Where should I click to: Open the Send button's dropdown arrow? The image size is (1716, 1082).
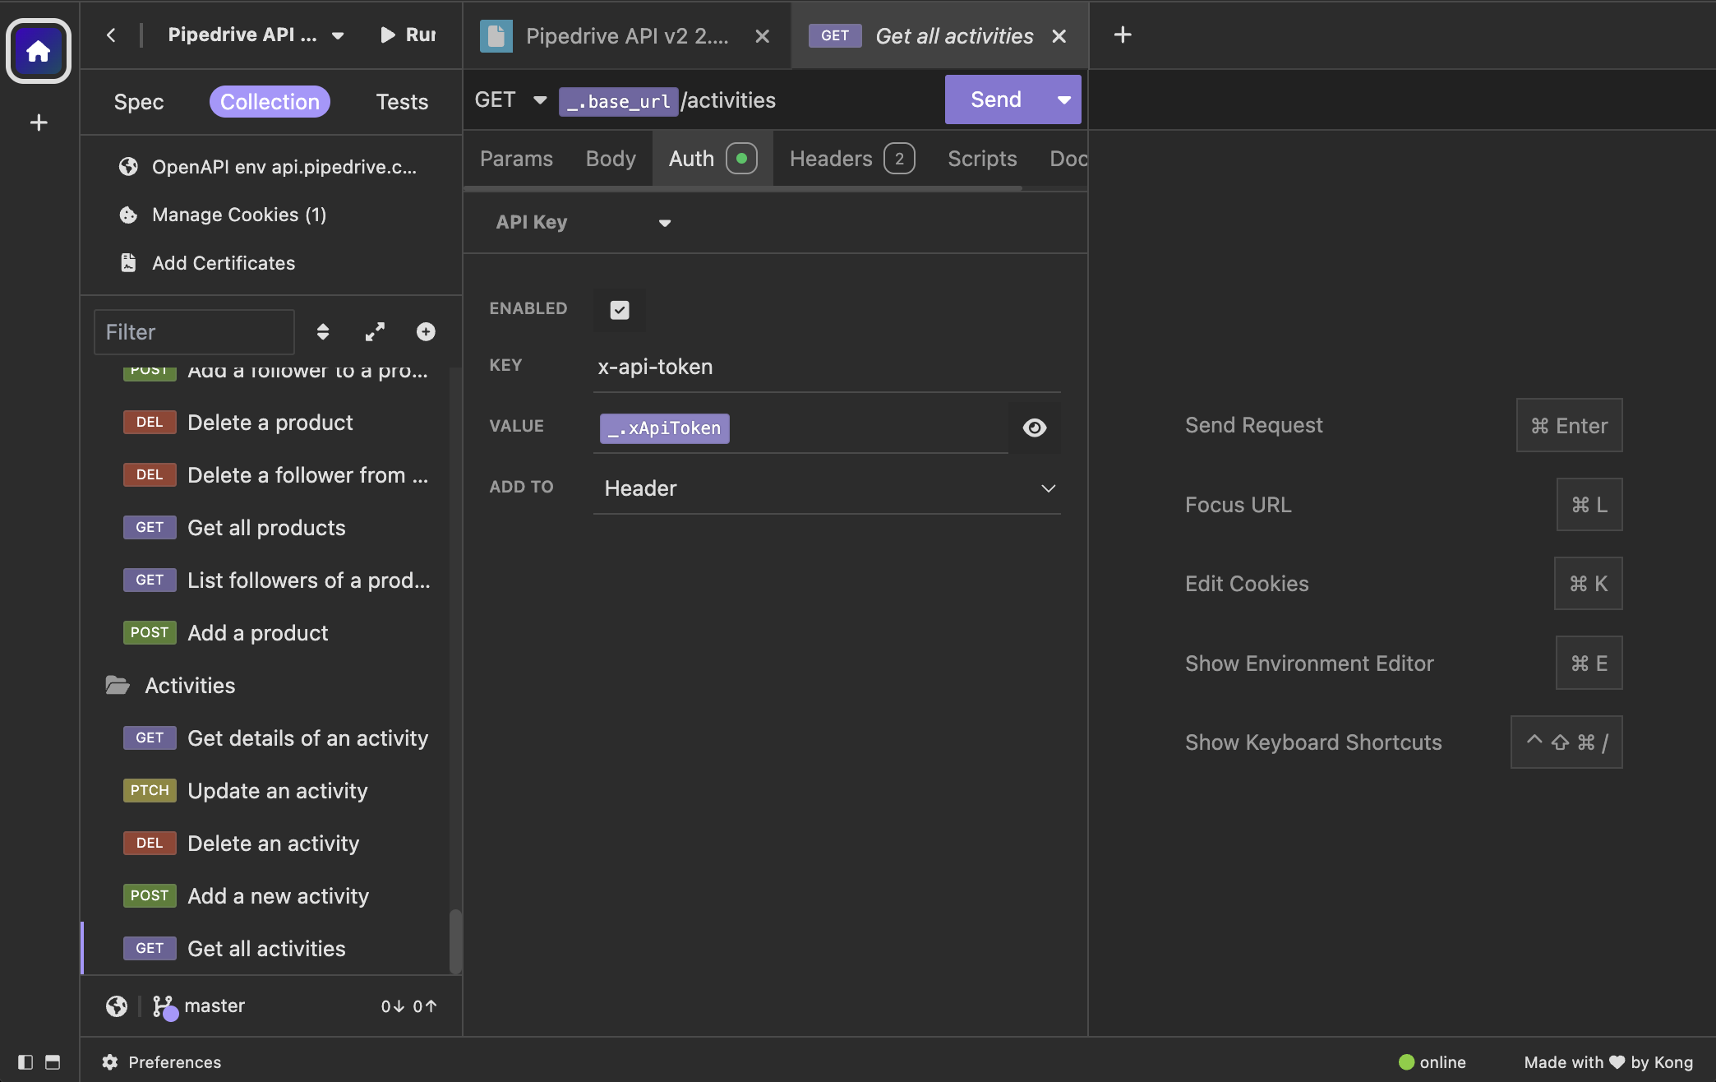pyautogui.click(x=1063, y=99)
